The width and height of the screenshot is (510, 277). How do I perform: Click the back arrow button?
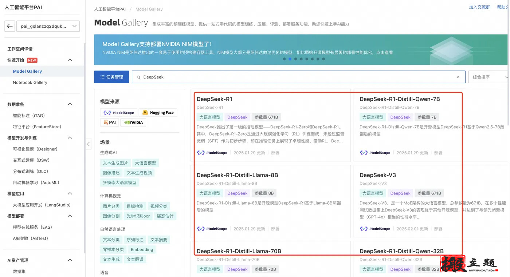[10, 26]
